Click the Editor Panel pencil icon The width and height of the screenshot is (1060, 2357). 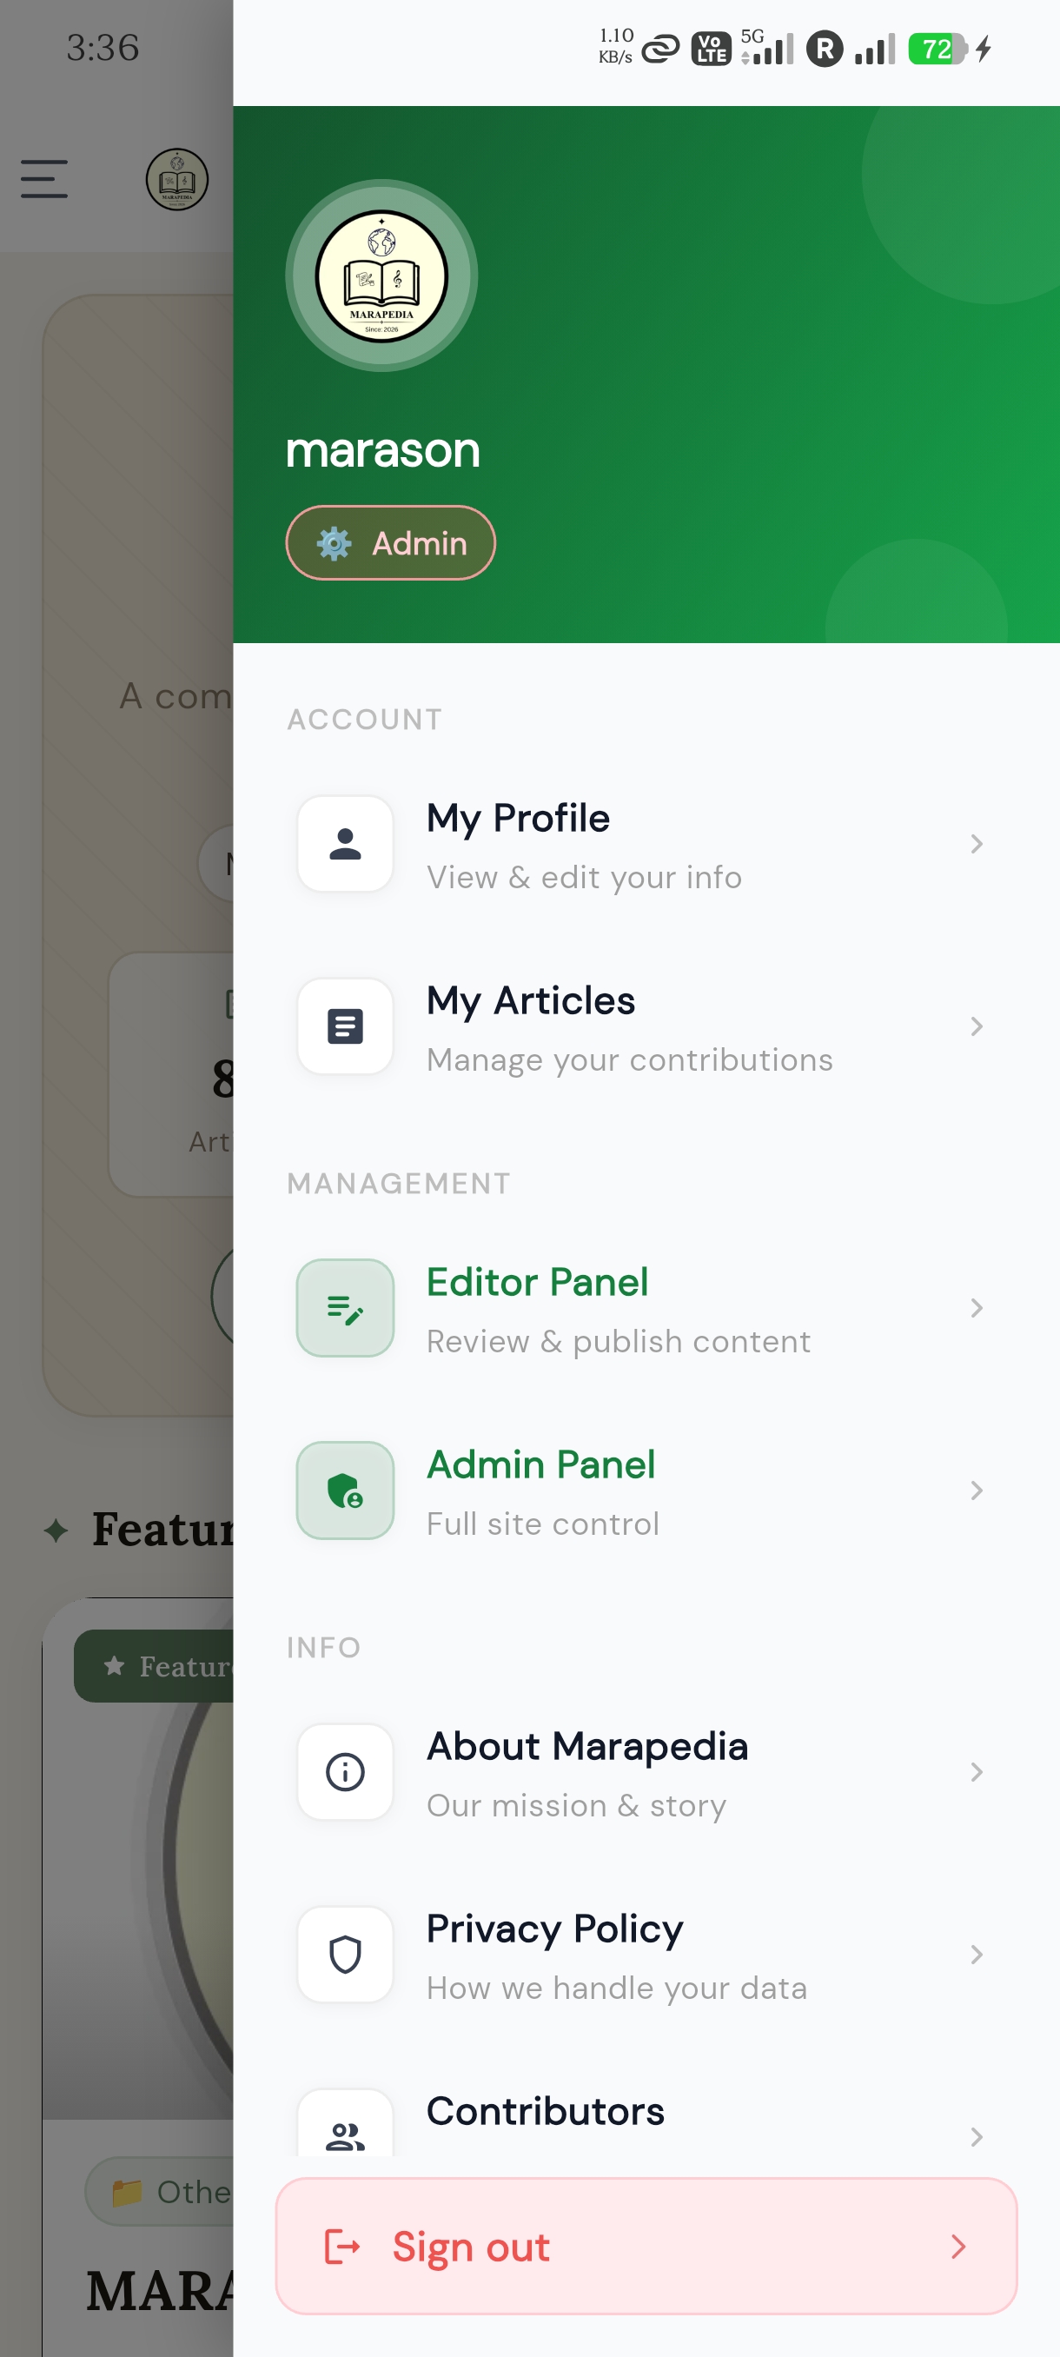coord(345,1308)
